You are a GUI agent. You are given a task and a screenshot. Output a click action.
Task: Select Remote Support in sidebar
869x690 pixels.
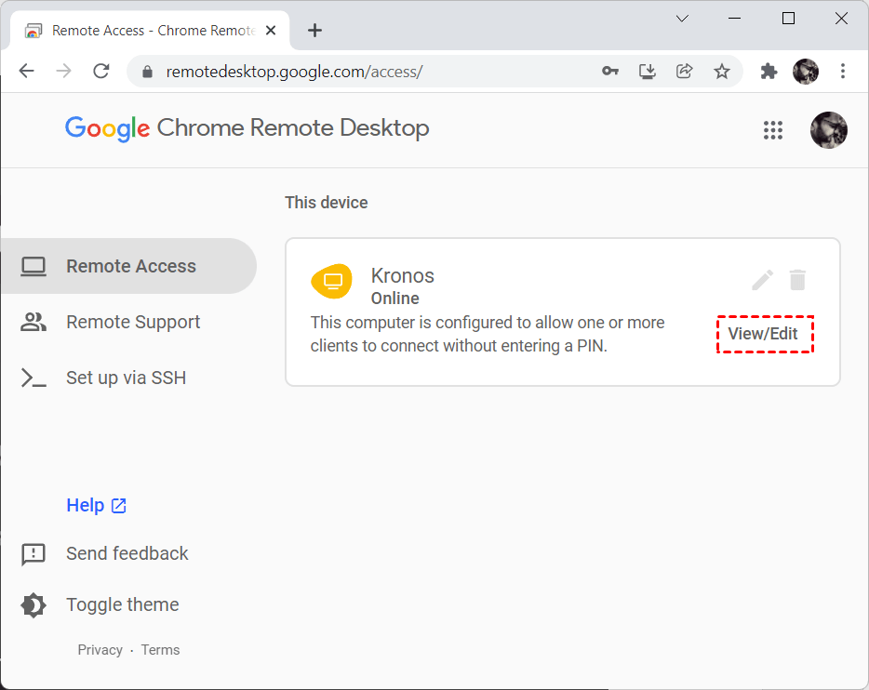(132, 322)
